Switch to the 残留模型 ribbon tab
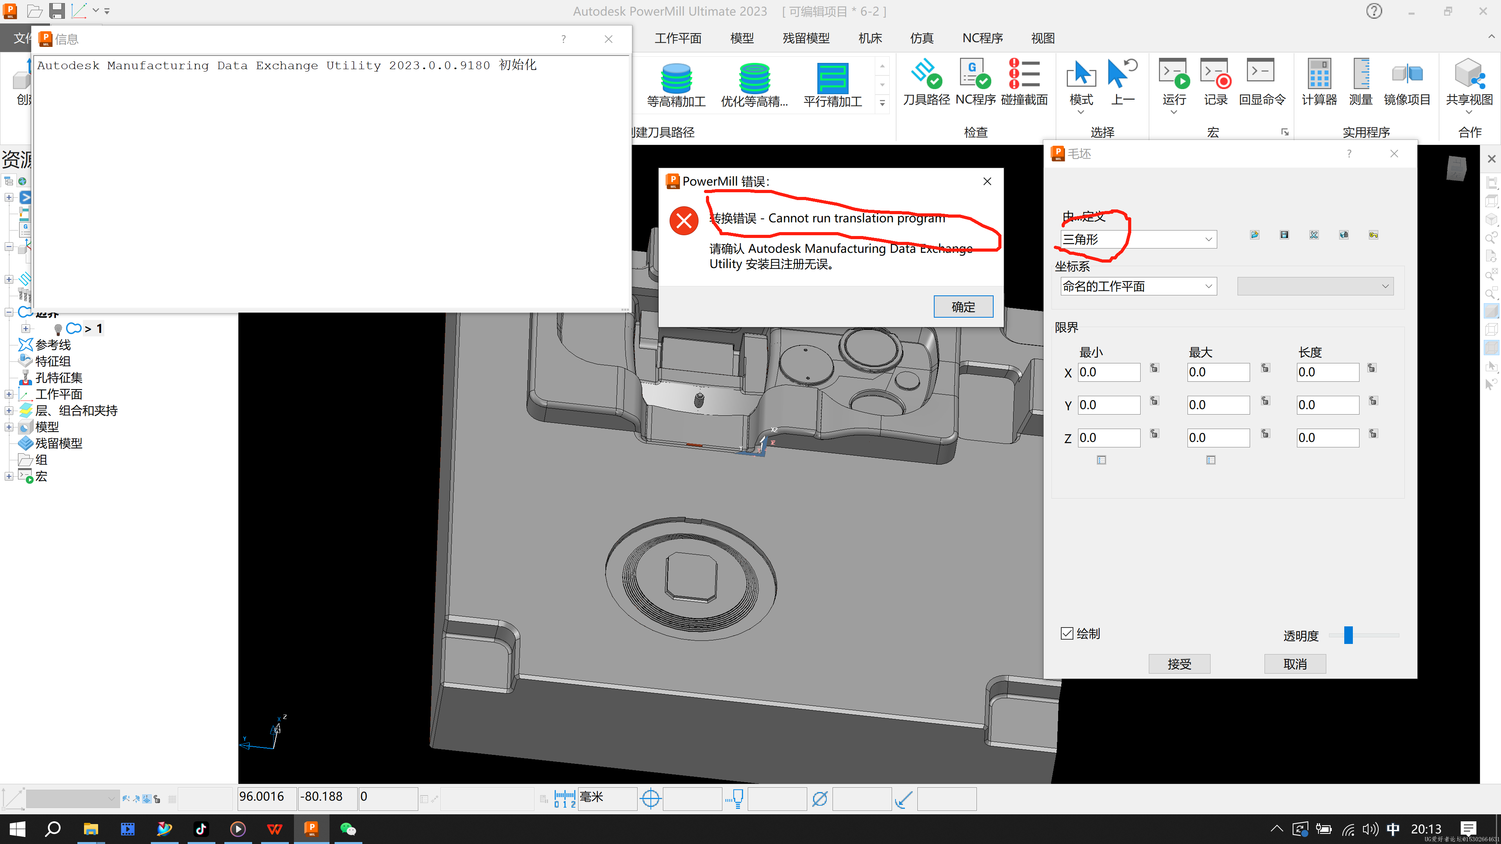The image size is (1501, 844). point(806,38)
